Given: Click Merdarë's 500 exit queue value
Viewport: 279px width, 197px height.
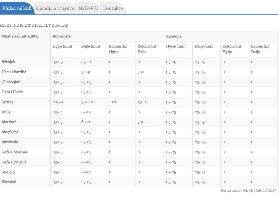Looking at the screenshot, I should click(141, 122).
